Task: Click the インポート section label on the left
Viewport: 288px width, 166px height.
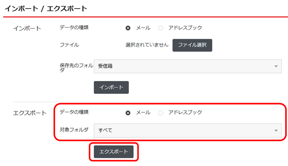Action: pyautogui.click(x=27, y=29)
